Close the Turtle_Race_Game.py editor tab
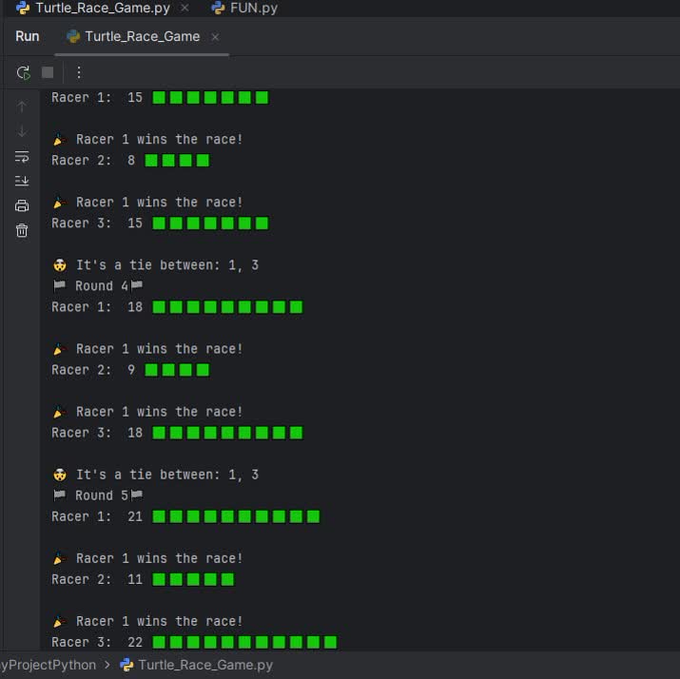 185,8
